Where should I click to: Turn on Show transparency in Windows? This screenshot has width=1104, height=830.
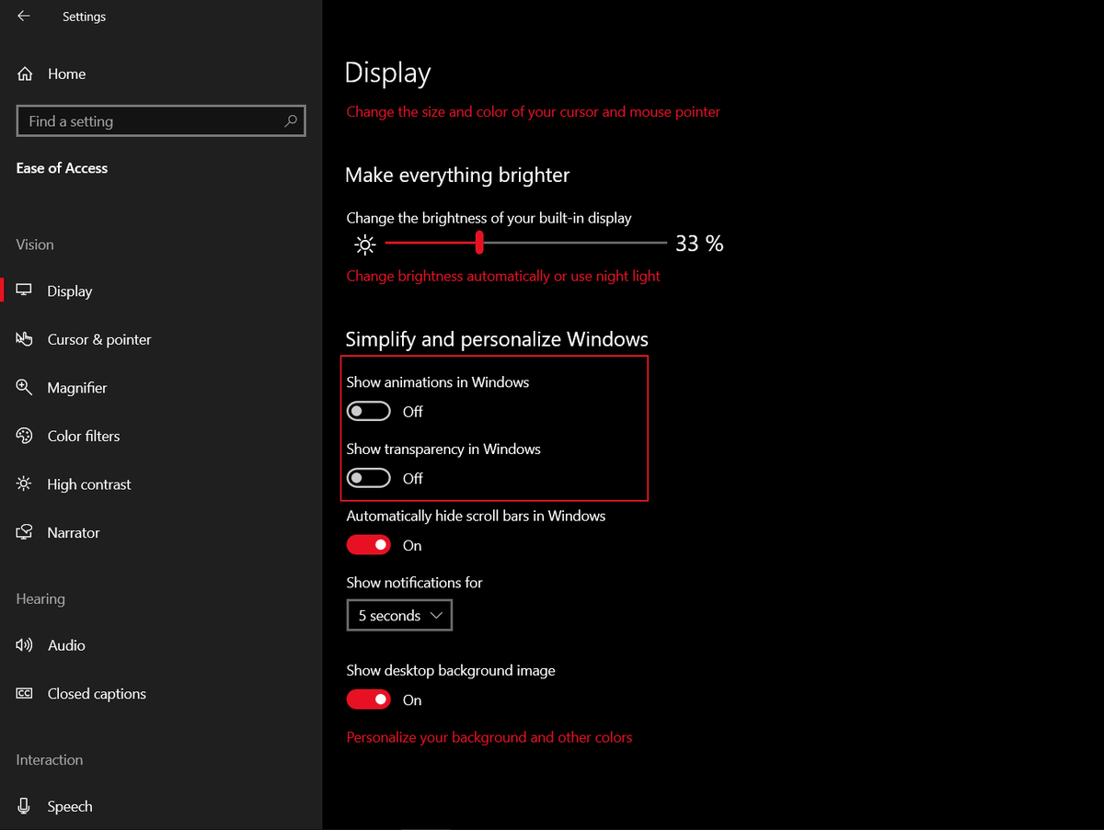pyautogui.click(x=369, y=478)
